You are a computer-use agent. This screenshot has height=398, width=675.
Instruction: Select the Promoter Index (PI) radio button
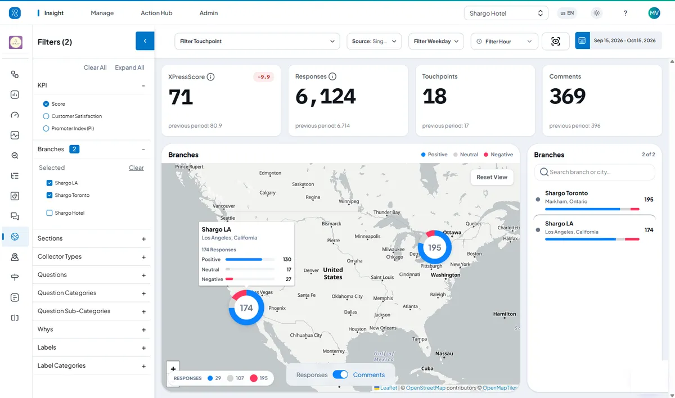(46, 129)
